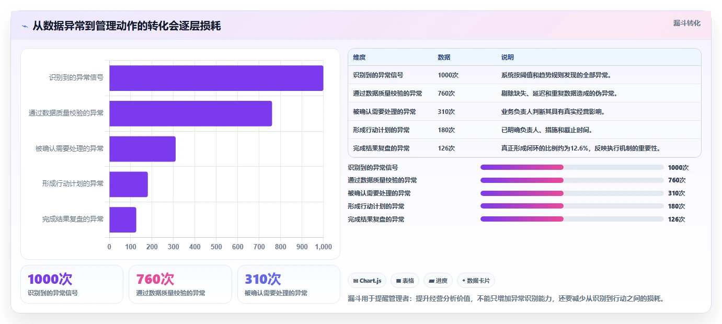The image size is (722, 324).
Task: Click description 系统按阈值和趋势规则发现的全部异常
Action: [556, 75]
